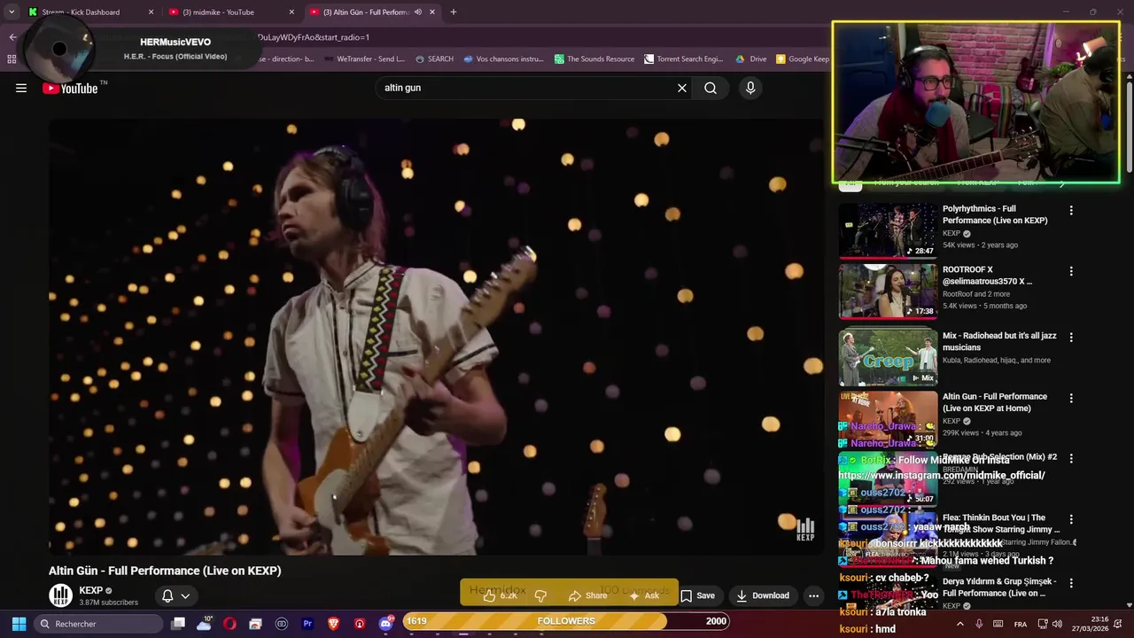
Task: Open options for Derya Yıldırım video
Action: pyautogui.click(x=1071, y=583)
